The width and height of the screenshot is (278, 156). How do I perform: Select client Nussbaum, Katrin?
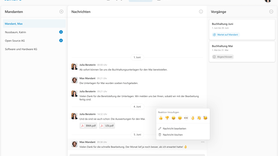pos(34,32)
